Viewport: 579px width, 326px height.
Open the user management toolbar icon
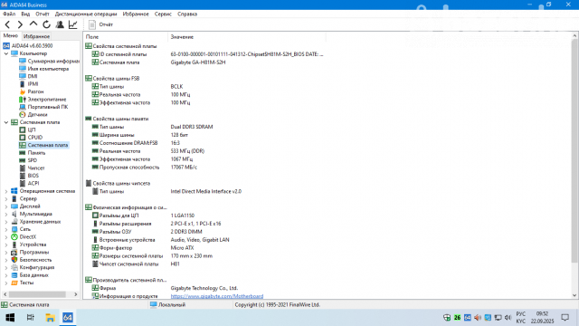coord(60,24)
